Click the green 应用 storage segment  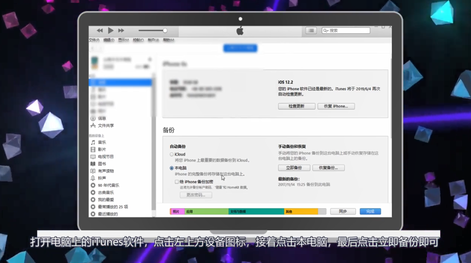[x=207, y=212]
